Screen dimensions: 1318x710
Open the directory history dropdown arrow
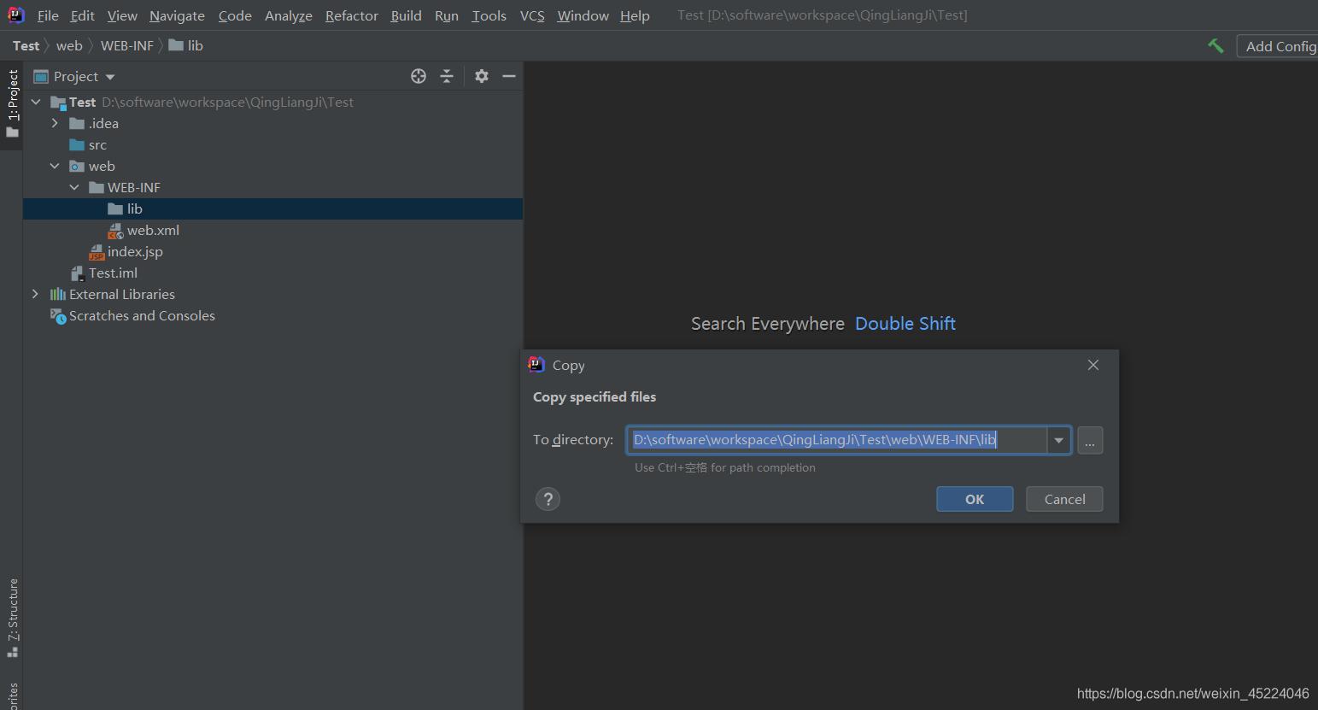tap(1058, 440)
